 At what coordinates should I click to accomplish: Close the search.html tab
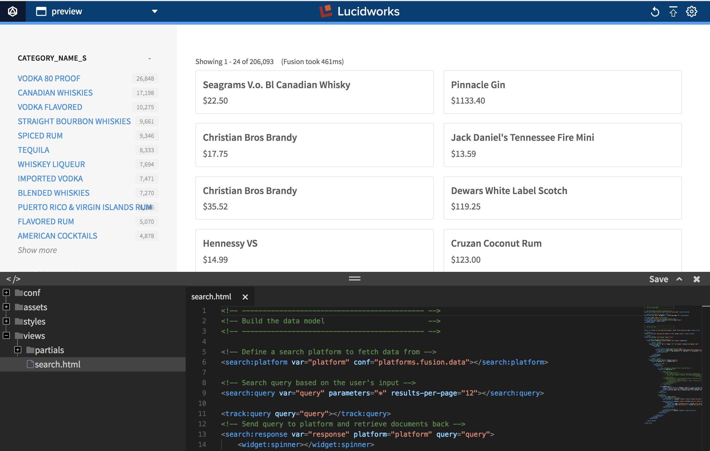[x=245, y=297]
